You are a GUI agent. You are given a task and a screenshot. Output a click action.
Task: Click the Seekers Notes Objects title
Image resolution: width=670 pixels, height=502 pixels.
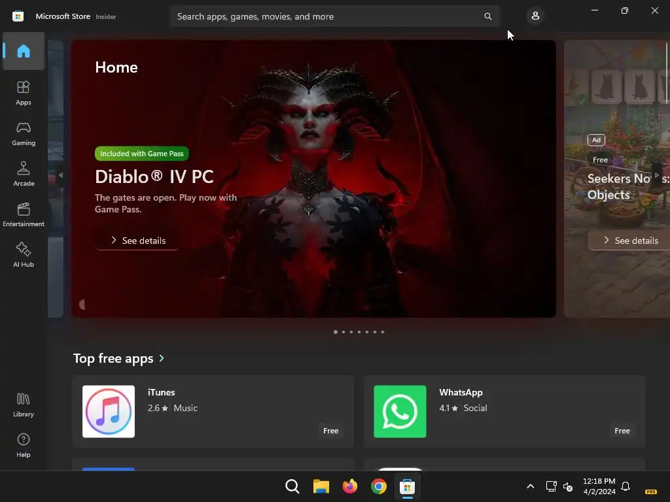tap(628, 186)
